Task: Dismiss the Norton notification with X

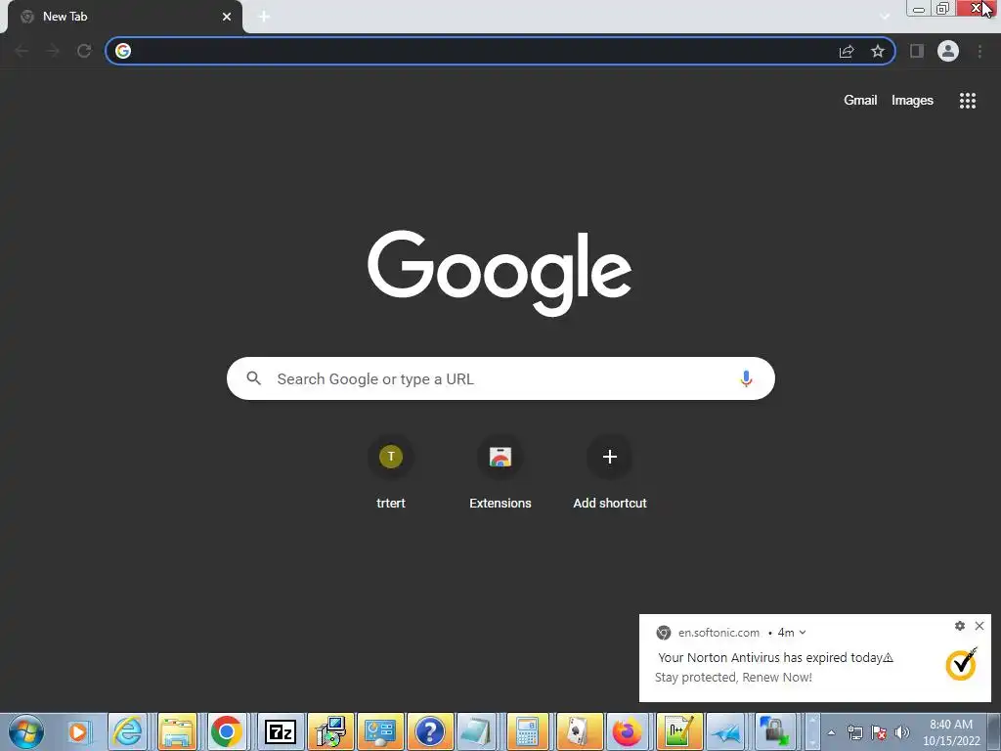Action: (979, 626)
